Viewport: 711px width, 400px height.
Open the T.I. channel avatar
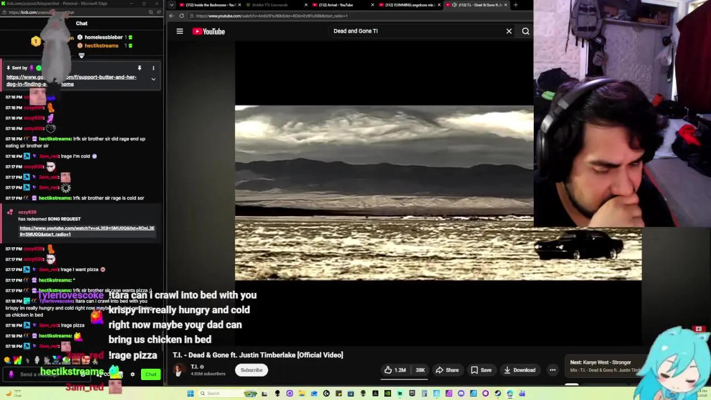click(179, 370)
